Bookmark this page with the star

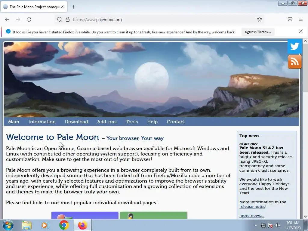click(x=260, y=20)
